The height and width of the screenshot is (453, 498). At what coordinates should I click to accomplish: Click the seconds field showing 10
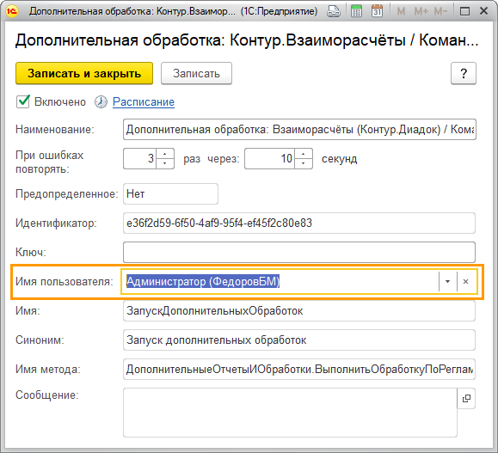tap(270, 158)
